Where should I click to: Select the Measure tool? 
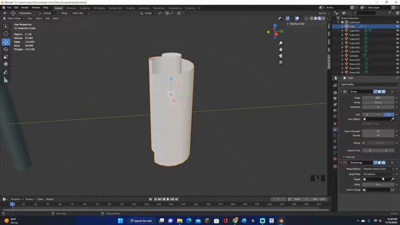click(6, 80)
